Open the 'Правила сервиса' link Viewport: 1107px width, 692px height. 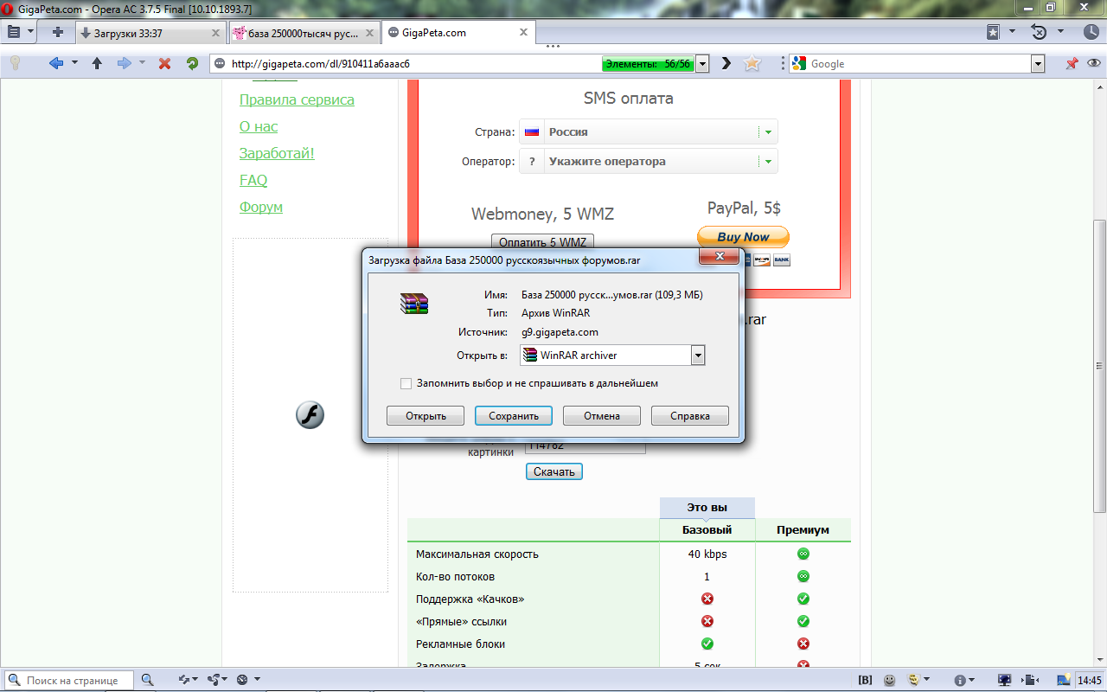tap(297, 99)
